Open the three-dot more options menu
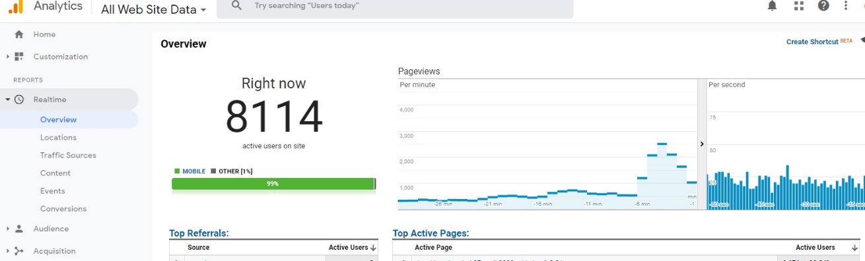The image size is (865, 261). [846, 6]
